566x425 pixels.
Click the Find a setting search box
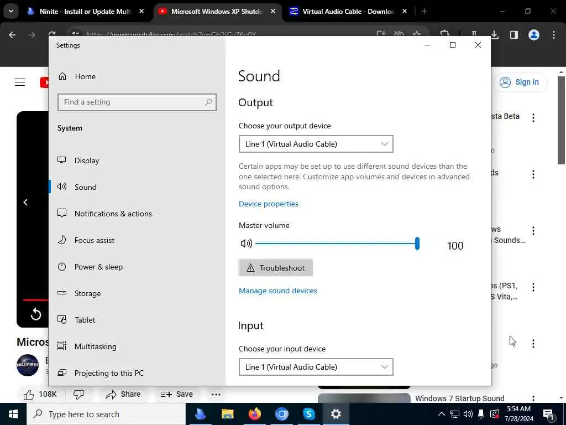pyautogui.click(x=137, y=102)
